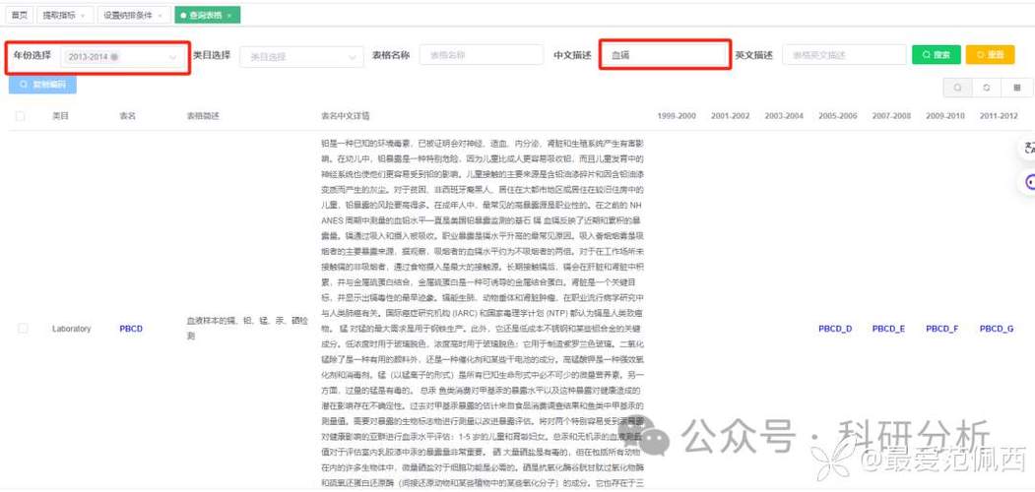Focus the 英文描述 input field

click(x=844, y=55)
